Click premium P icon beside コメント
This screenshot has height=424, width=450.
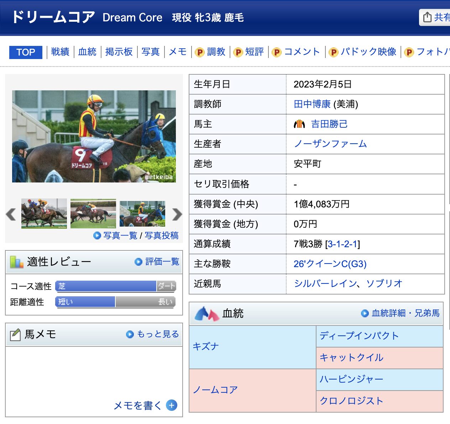(x=277, y=52)
